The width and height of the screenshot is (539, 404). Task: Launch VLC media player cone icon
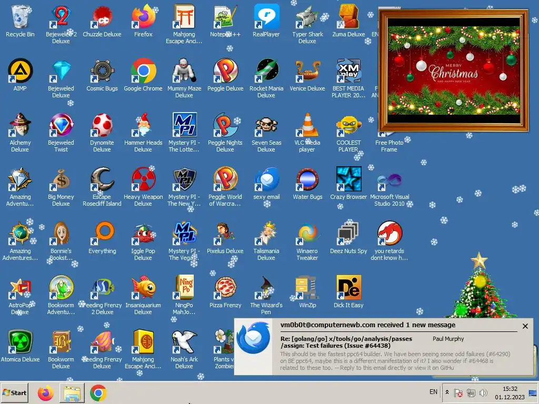[307, 132]
